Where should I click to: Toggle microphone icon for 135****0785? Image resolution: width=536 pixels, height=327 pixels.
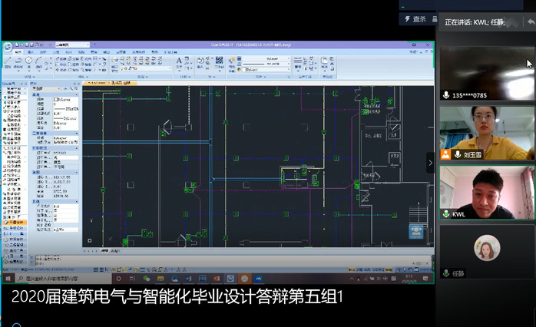(x=446, y=95)
